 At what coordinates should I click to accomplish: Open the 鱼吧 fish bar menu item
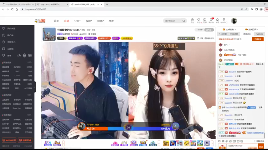[112, 21]
